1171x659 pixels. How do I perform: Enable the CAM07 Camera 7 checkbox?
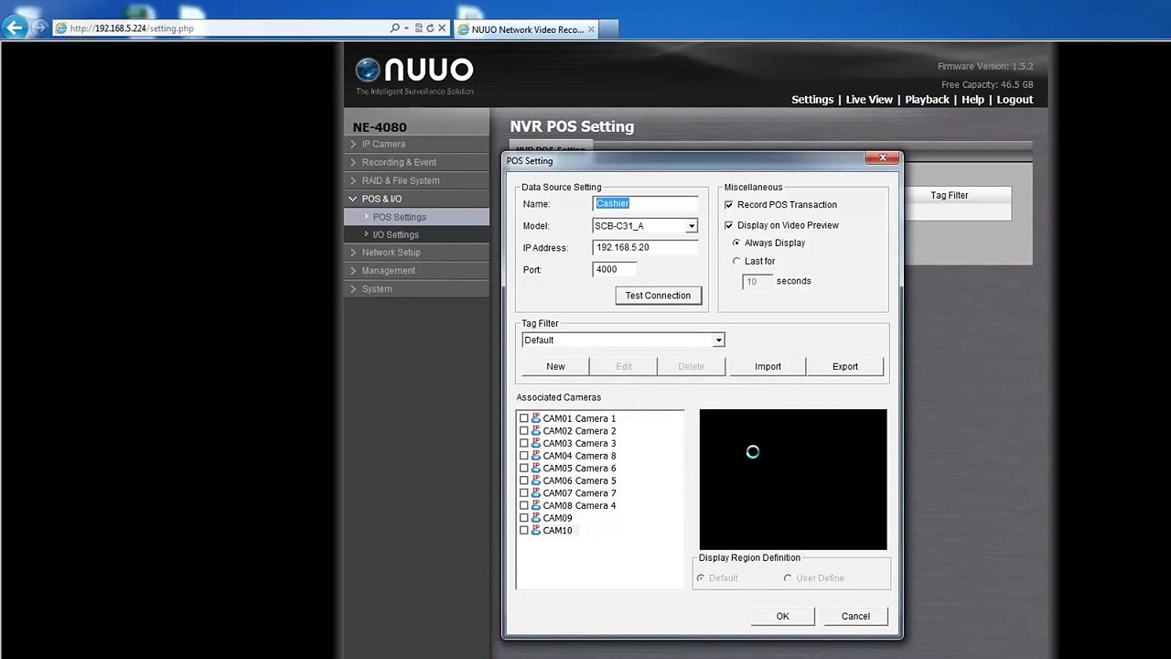pos(524,493)
